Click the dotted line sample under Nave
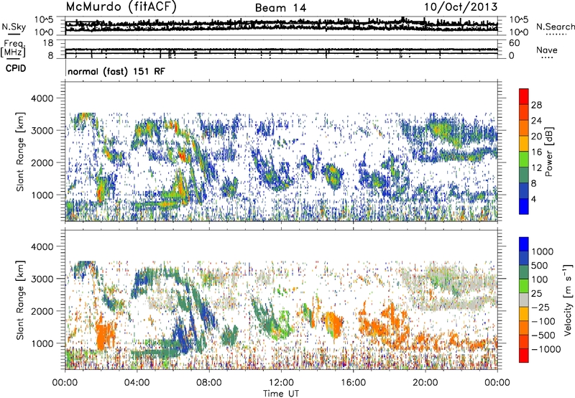The image size is (575, 398). pos(548,57)
